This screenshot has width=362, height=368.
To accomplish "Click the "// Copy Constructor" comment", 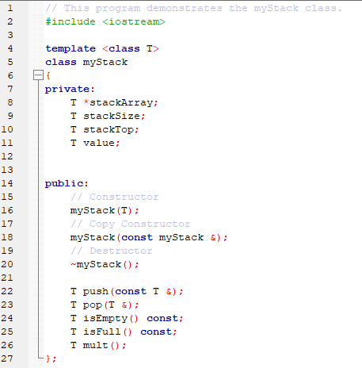I will click(x=131, y=224).
